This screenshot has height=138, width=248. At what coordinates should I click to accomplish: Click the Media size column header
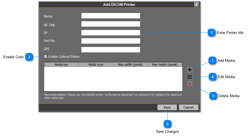pyautogui.click(x=61, y=65)
